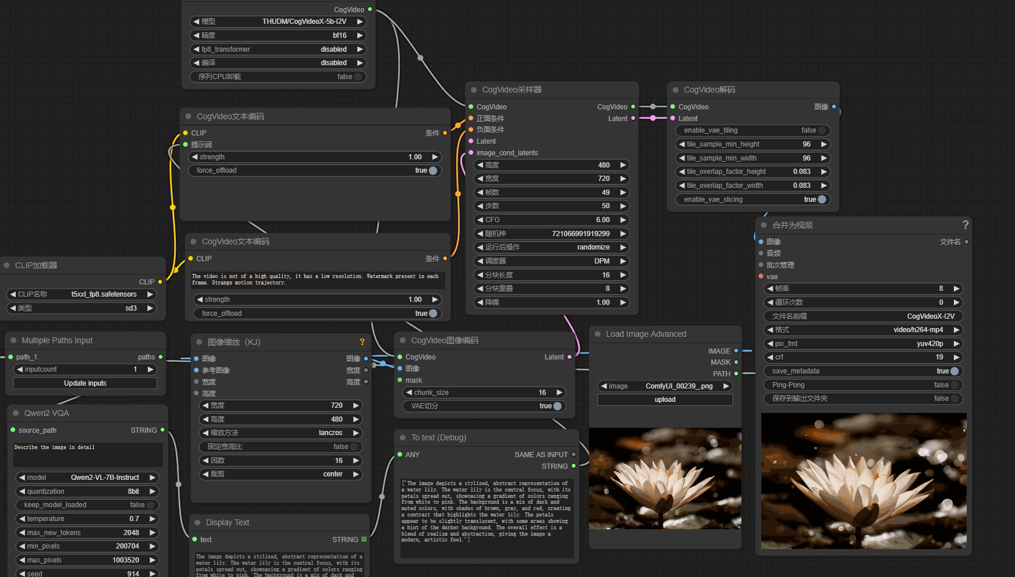
Task: Collapse the CogVideo解码 node via its title dot
Action: pos(675,90)
